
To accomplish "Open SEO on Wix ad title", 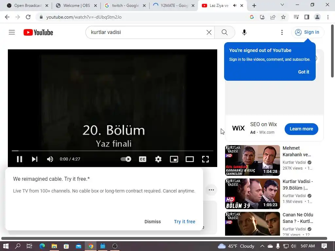I will (263, 124).
